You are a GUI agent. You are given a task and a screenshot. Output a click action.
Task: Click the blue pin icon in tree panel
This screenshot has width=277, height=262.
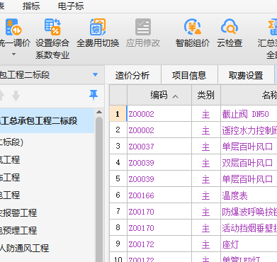pyautogui.click(x=94, y=95)
